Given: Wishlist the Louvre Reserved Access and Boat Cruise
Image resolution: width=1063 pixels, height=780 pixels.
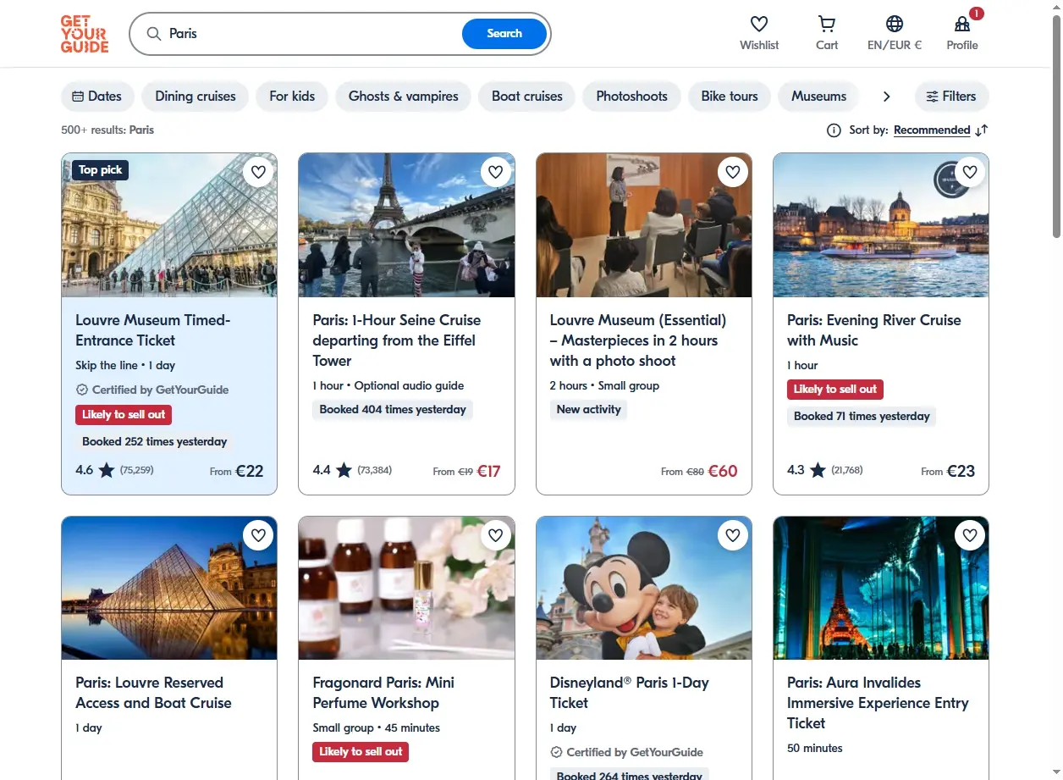Looking at the screenshot, I should pos(258,535).
